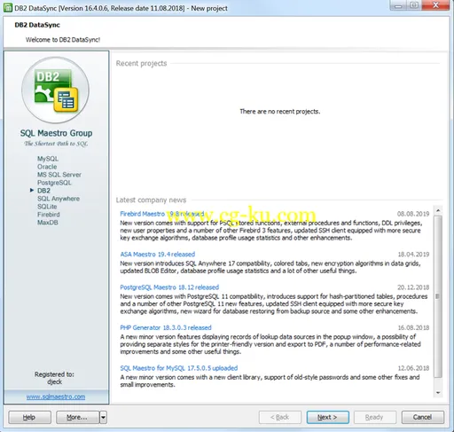Open the MySQL product link

pyautogui.click(x=48, y=159)
